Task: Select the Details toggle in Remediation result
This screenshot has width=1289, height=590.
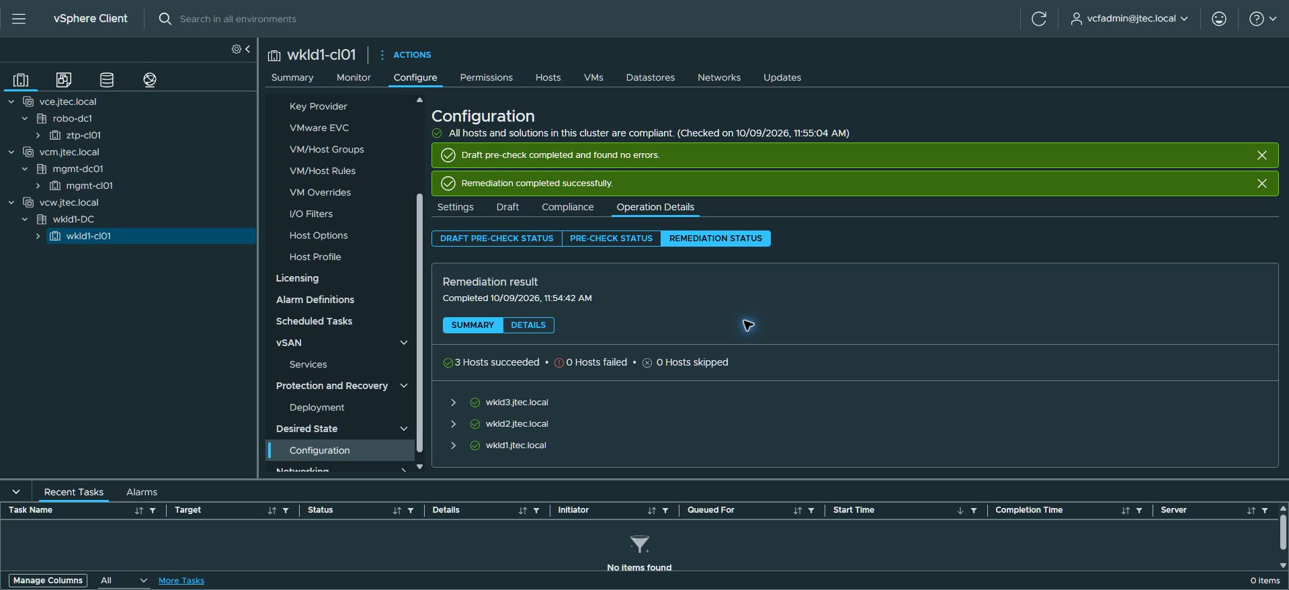Action: pyautogui.click(x=528, y=325)
